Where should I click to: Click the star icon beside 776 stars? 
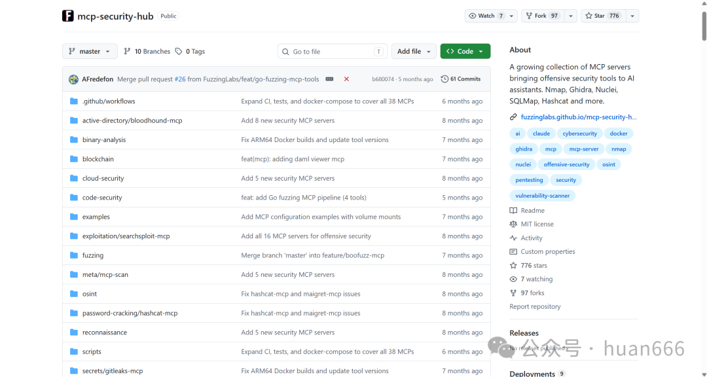pyautogui.click(x=513, y=265)
